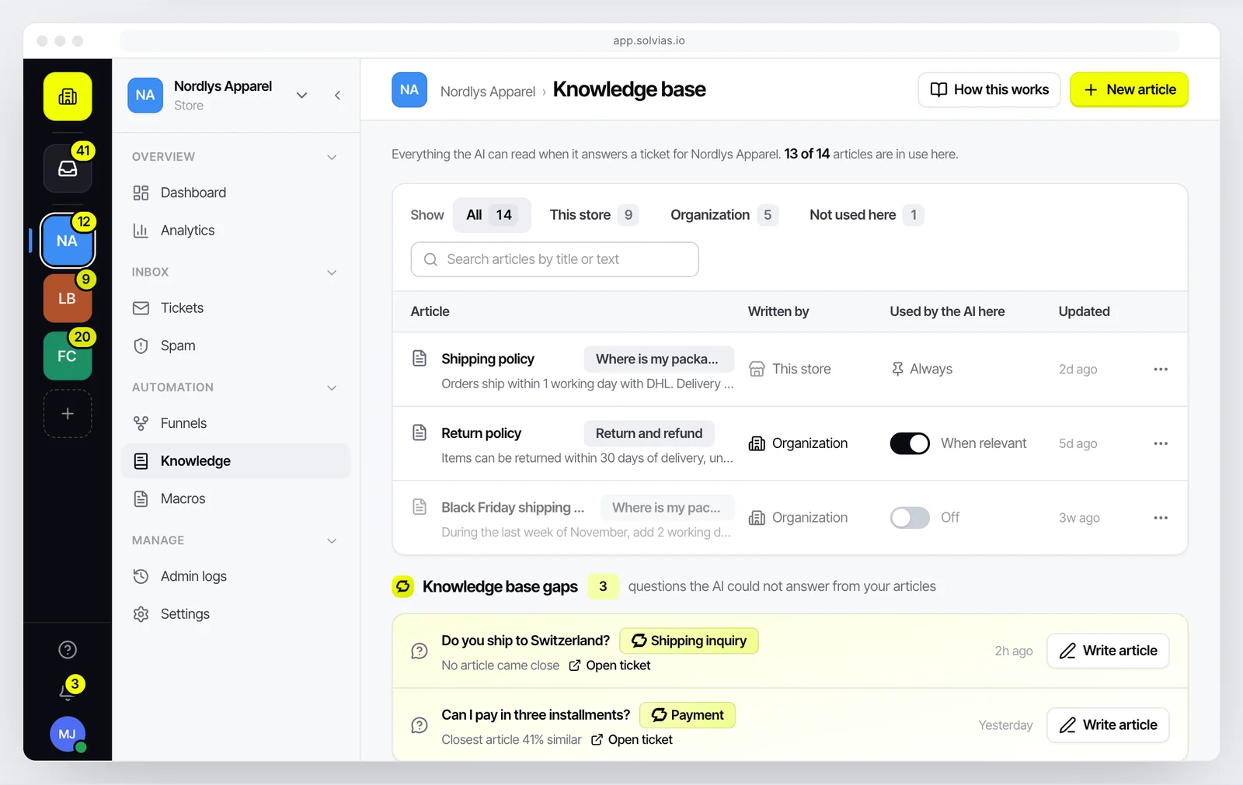Image resolution: width=1243 pixels, height=785 pixels.
Task: Open more options for Return policy
Action: coord(1161,443)
